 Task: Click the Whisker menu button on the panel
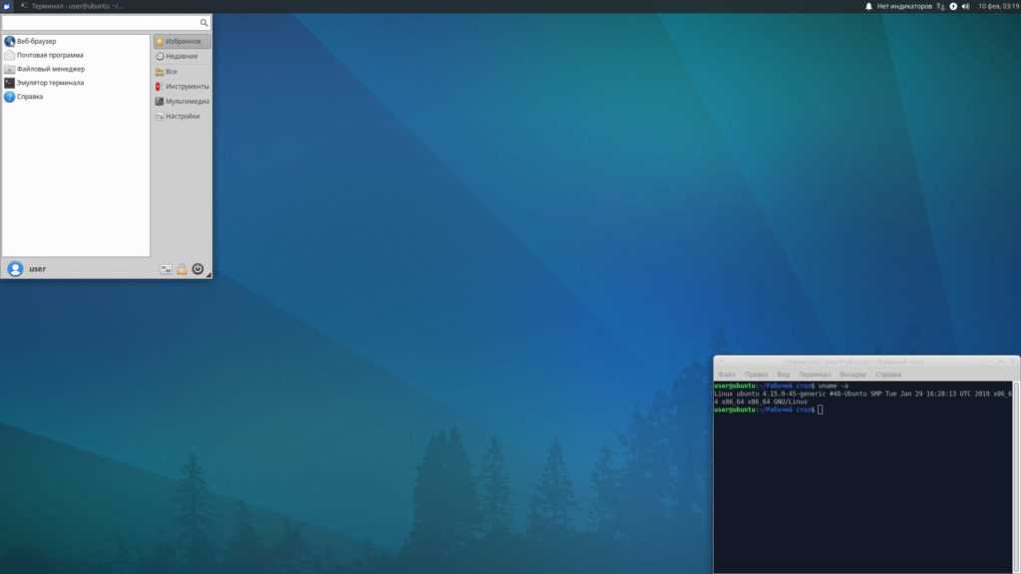7,6
